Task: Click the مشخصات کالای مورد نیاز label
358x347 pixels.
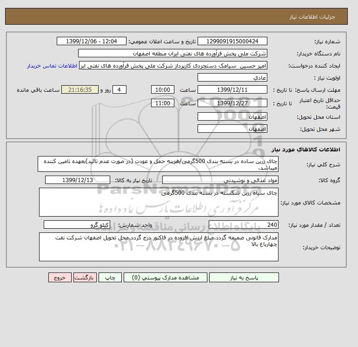Action: (x=310, y=203)
